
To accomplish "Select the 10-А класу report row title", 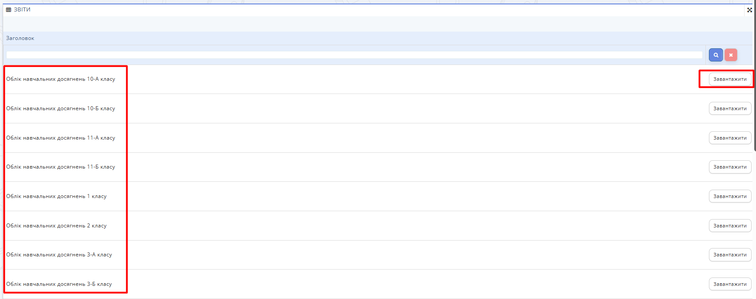I will coord(61,79).
